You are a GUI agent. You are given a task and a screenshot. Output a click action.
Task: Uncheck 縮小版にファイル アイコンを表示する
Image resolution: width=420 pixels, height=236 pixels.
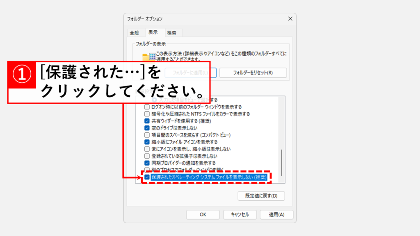point(147,142)
